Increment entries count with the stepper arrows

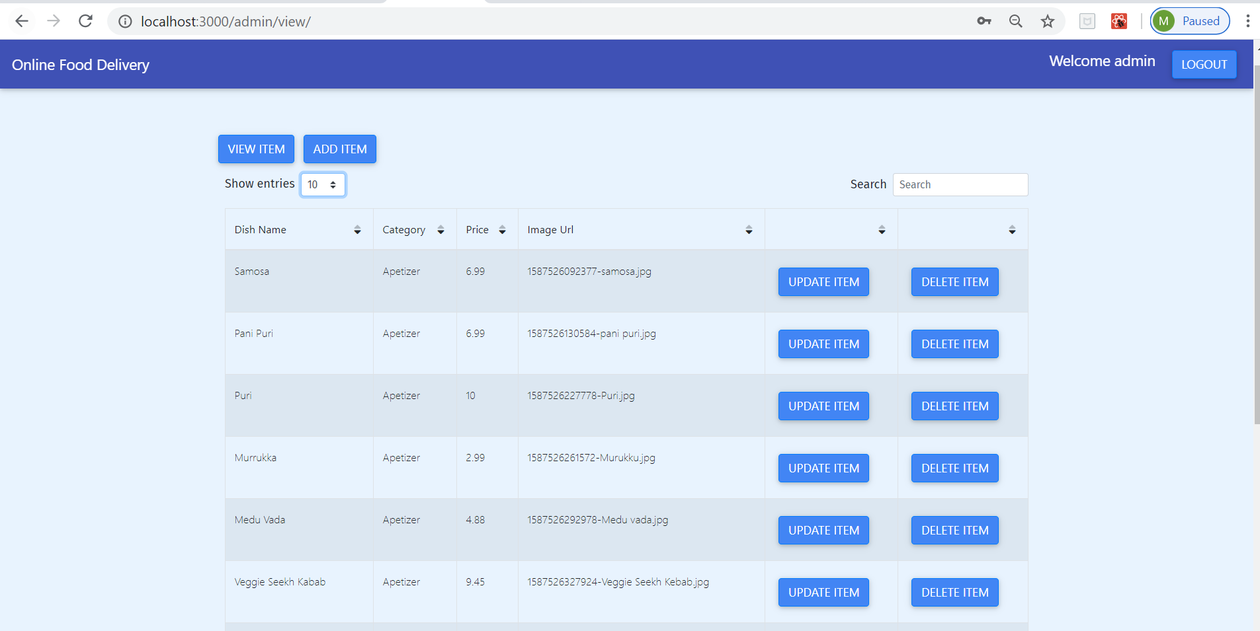333,181
